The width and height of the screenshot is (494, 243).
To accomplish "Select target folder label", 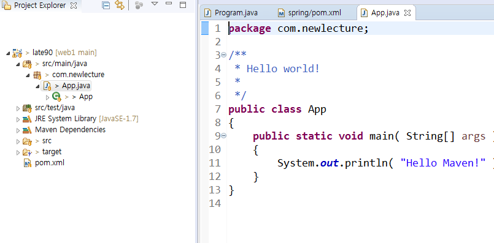I will click(x=52, y=152).
